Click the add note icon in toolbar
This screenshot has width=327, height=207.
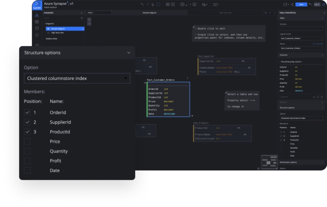click(195, 4)
